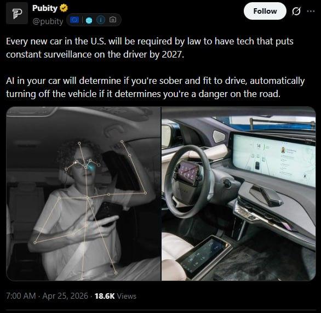Open the three-dots more options menu
This screenshot has width=321, height=313.
(x=311, y=11)
